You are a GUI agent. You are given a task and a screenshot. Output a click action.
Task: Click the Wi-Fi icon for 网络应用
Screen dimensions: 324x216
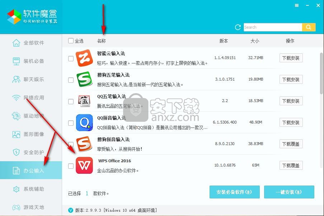[16, 97]
